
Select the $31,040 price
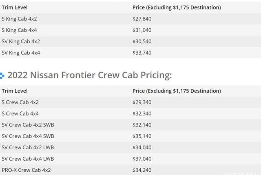[x=142, y=30]
